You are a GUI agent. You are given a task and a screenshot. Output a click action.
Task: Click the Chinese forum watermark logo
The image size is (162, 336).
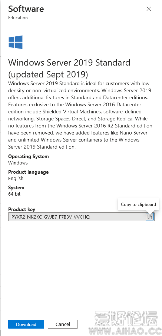coord(126,320)
